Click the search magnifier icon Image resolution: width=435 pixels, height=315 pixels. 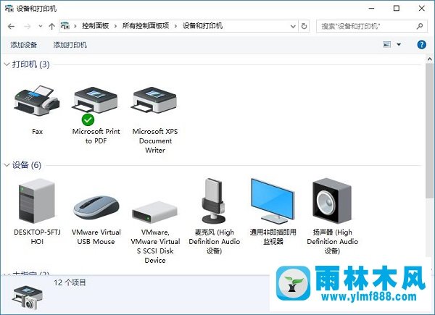420,26
